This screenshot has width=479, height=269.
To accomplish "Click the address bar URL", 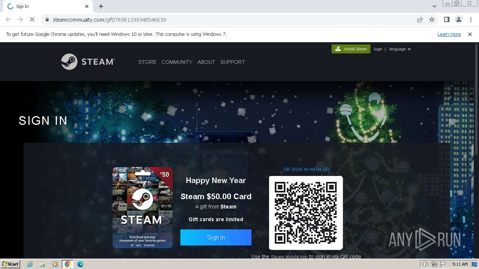I will [x=109, y=19].
